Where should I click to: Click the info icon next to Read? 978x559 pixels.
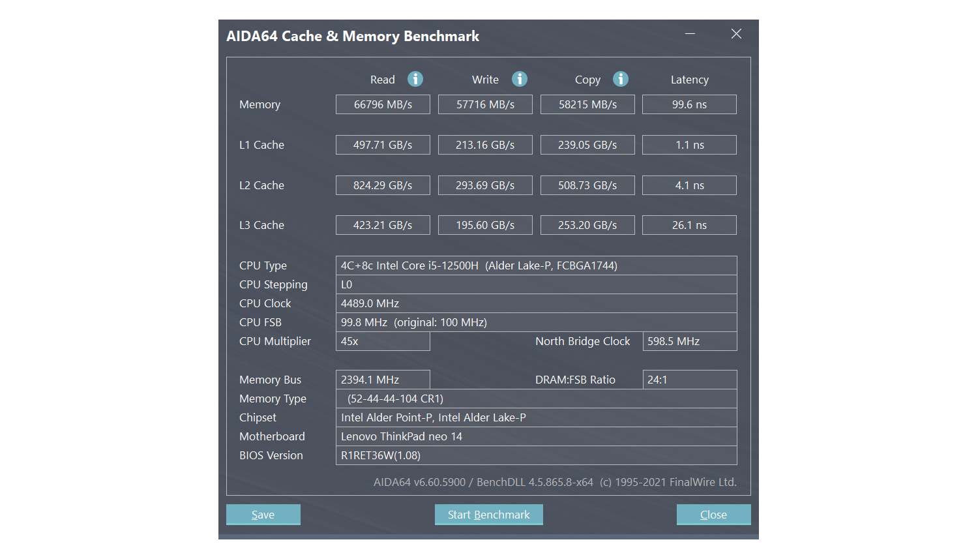[415, 79]
